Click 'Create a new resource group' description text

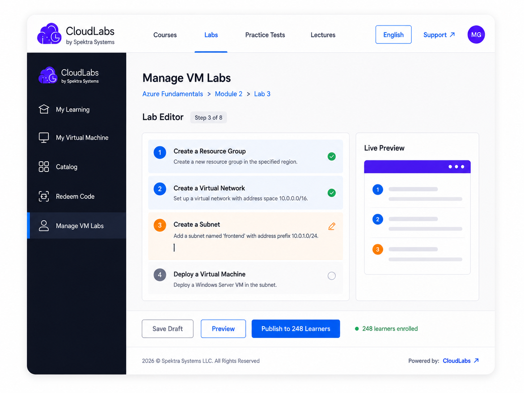pyautogui.click(x=235, y=162)
